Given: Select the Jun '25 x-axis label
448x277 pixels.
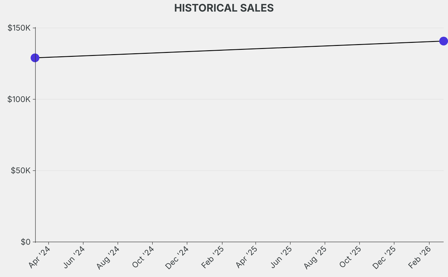Looking at the screenshot, I should click(281, 257).
